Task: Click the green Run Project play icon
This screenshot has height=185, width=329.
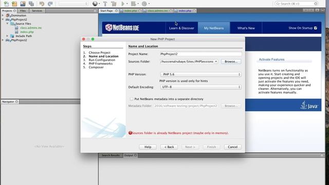Action: (123, 4)
